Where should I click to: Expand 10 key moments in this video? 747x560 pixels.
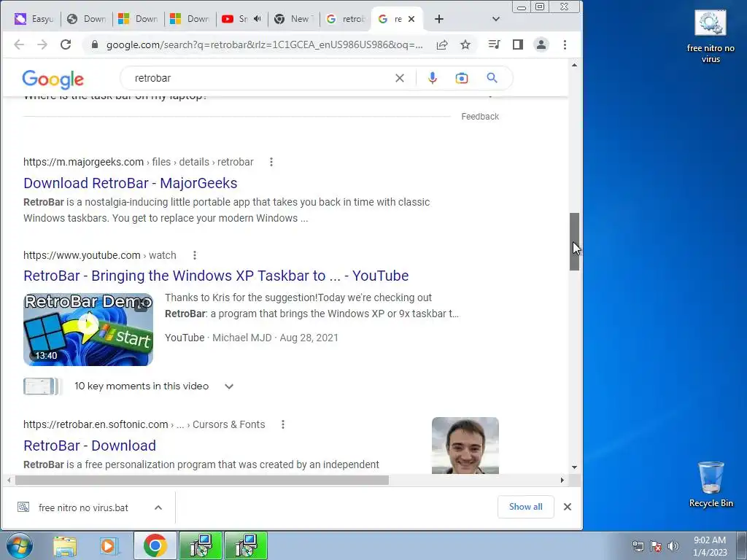229,386
